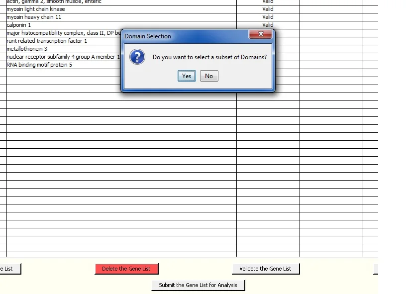The image size is (406, 294).
Task: Click Validate the Gene List button
Action: coord(265,269)
